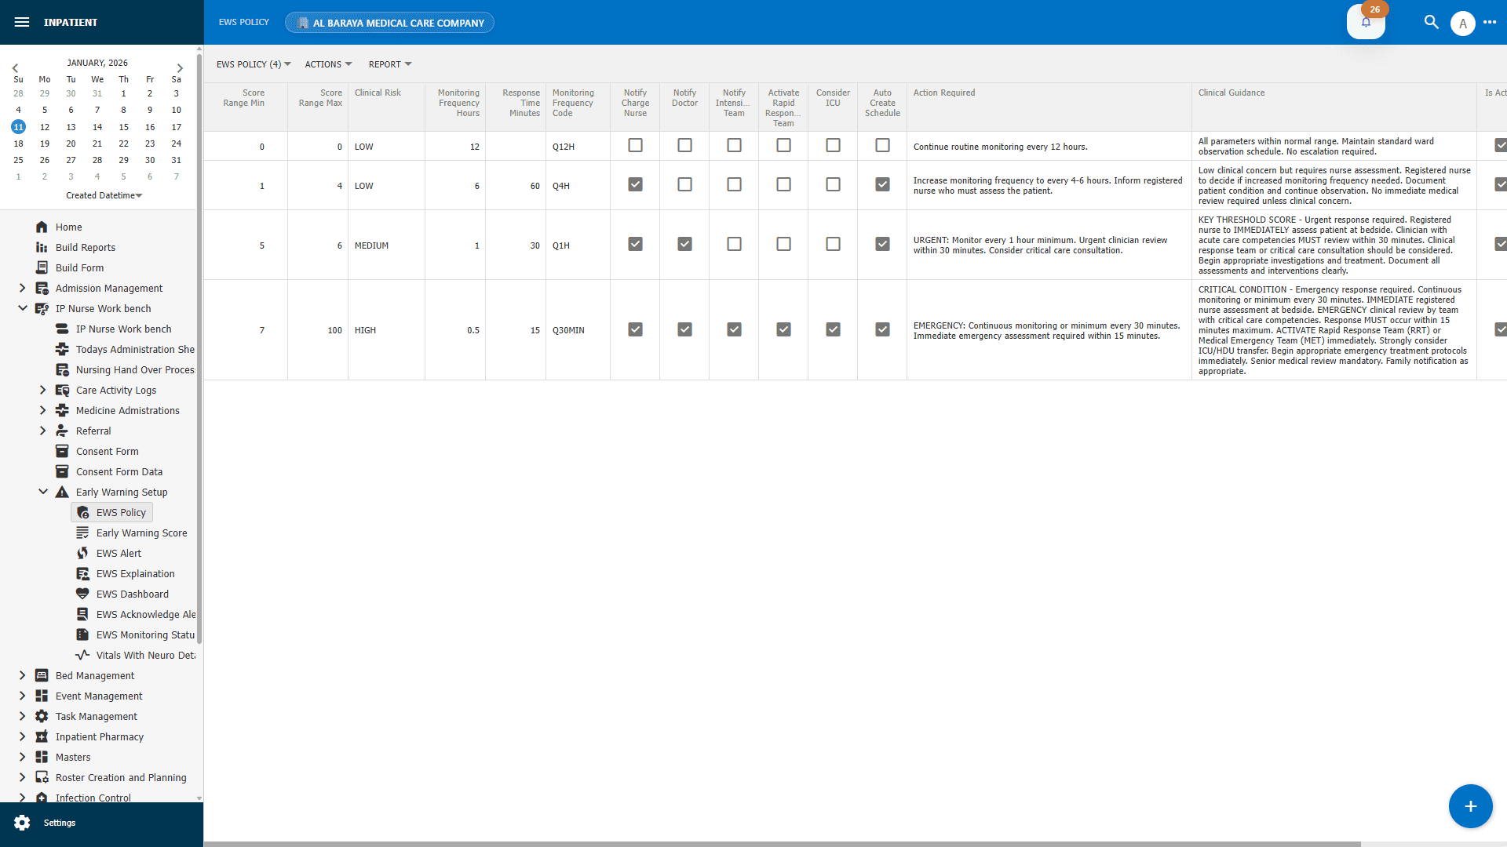Image resolution: width=1507 pixels, height=847 pixels.
Task: Open EWS Alert under Early Warning Setup
Action: (x=119, y=553)
